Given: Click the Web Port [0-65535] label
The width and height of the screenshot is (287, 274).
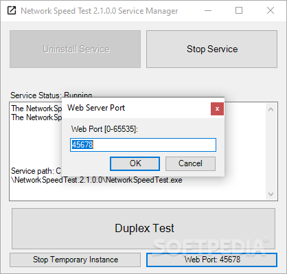Looking at the screenshot, I should pos(104,129).
